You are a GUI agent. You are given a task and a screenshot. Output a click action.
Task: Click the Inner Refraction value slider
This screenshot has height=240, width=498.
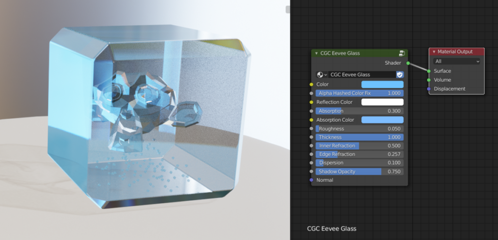click(x=359, y=146)
